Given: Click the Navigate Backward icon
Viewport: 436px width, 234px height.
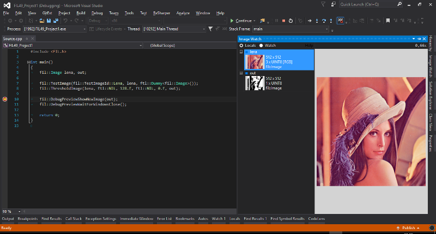Looking at the screenshot, I should tap(10, 21).
